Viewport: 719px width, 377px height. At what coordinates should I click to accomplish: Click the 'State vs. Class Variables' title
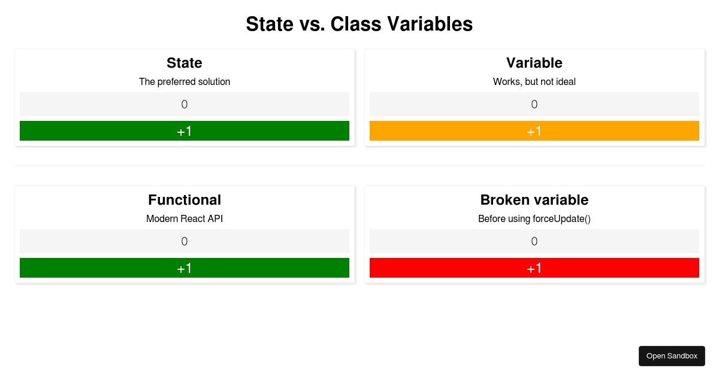click(359, 25)
